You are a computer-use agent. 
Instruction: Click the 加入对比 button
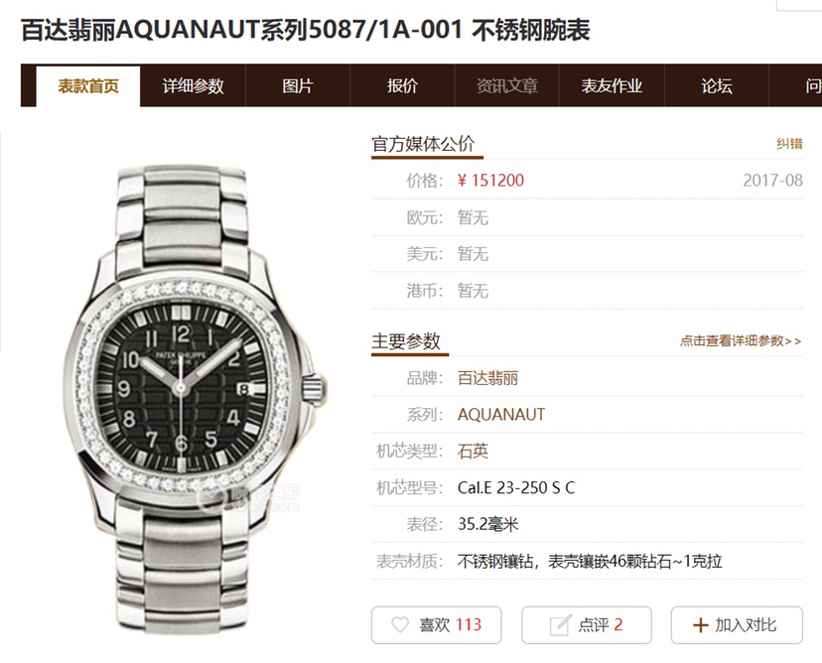[x=737, y=624]
